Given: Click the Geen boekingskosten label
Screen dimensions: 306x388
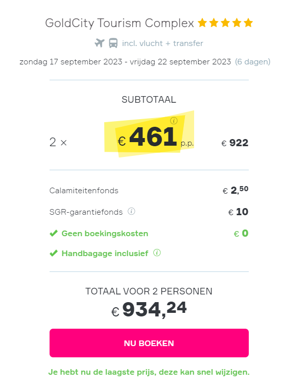Looking at the screenshot, I should tap(105, 233).
